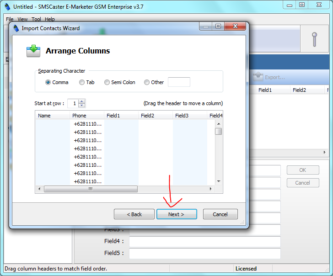Click the preview vertical scrollbar down arrow
The image size is (333, 276).
(x=219, y=181)
